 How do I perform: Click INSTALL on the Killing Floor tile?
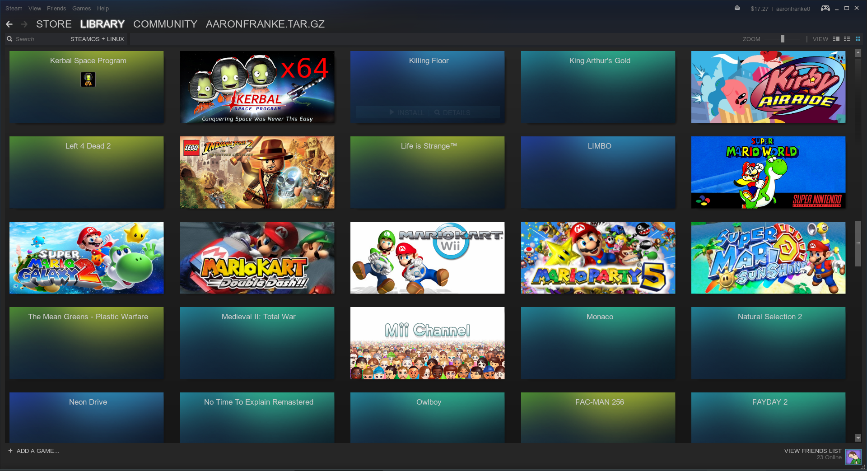coord(407,112)
